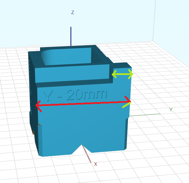Image resolution: width=189 pixels, height=183 pixels.
Task: Click the vertical corner edge of build volume
Action: 154,20
